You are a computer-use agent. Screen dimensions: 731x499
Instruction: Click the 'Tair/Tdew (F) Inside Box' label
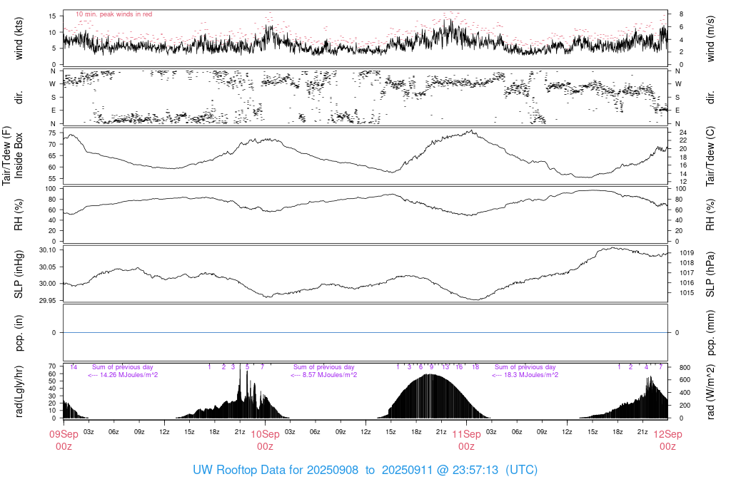(x=13, y=156)
